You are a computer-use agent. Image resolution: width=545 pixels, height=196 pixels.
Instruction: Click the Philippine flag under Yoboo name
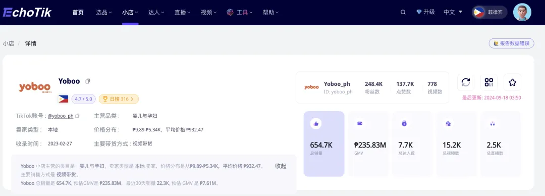click(x=63, y=99)
